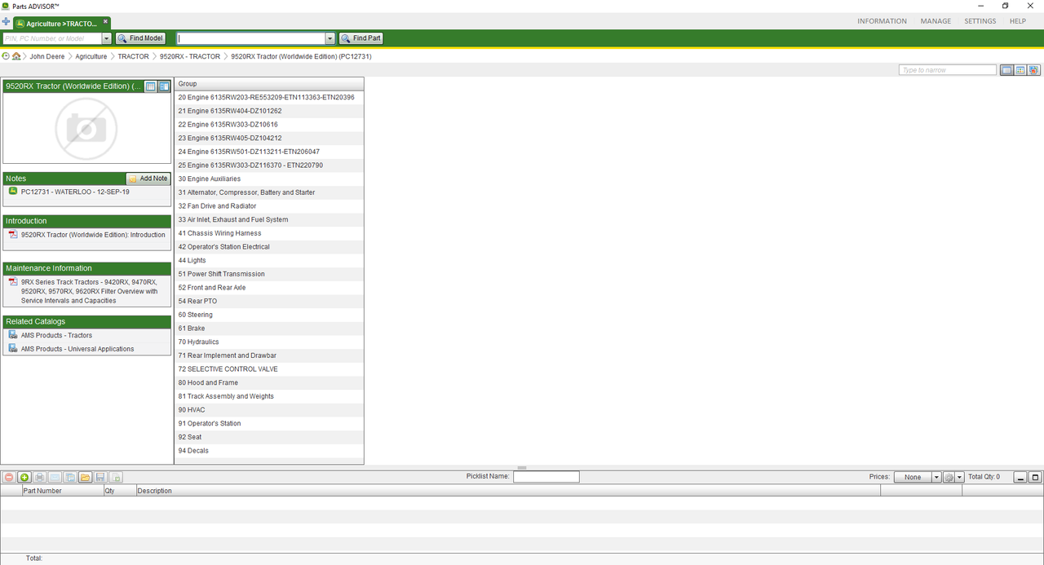1044x565 pixels.
Task: Save picklist with the floppy disk icon
Action: [x=100, y=477]
